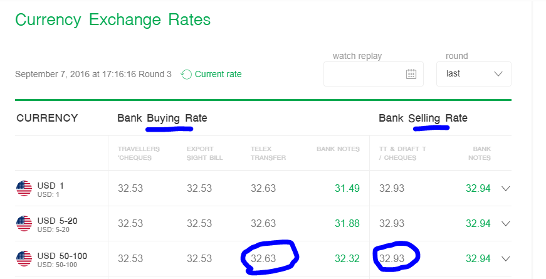This screenshot has width=546, height=279.
Task: Click the USD 50-100 TT selling rate 32.93
Action: [392, 258]
